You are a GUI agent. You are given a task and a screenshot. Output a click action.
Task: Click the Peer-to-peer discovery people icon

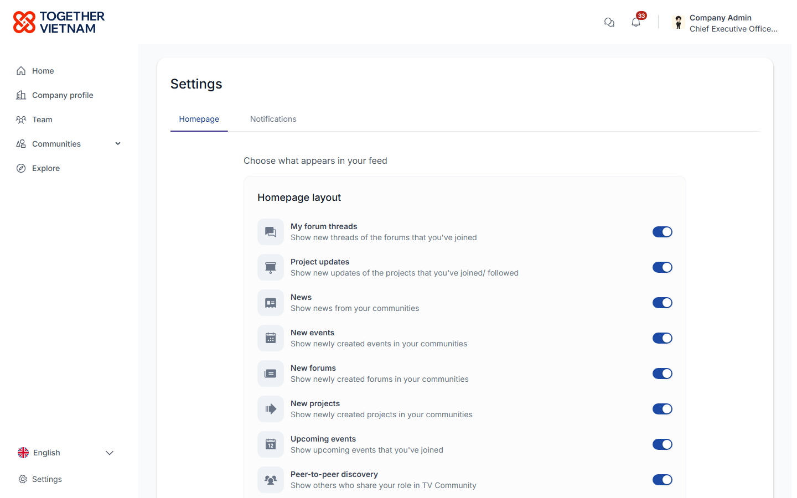(271, 480)
